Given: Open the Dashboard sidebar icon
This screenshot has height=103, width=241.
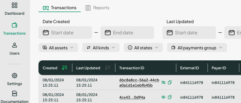Looking at the screenshot, I should (x=15, y=5).
